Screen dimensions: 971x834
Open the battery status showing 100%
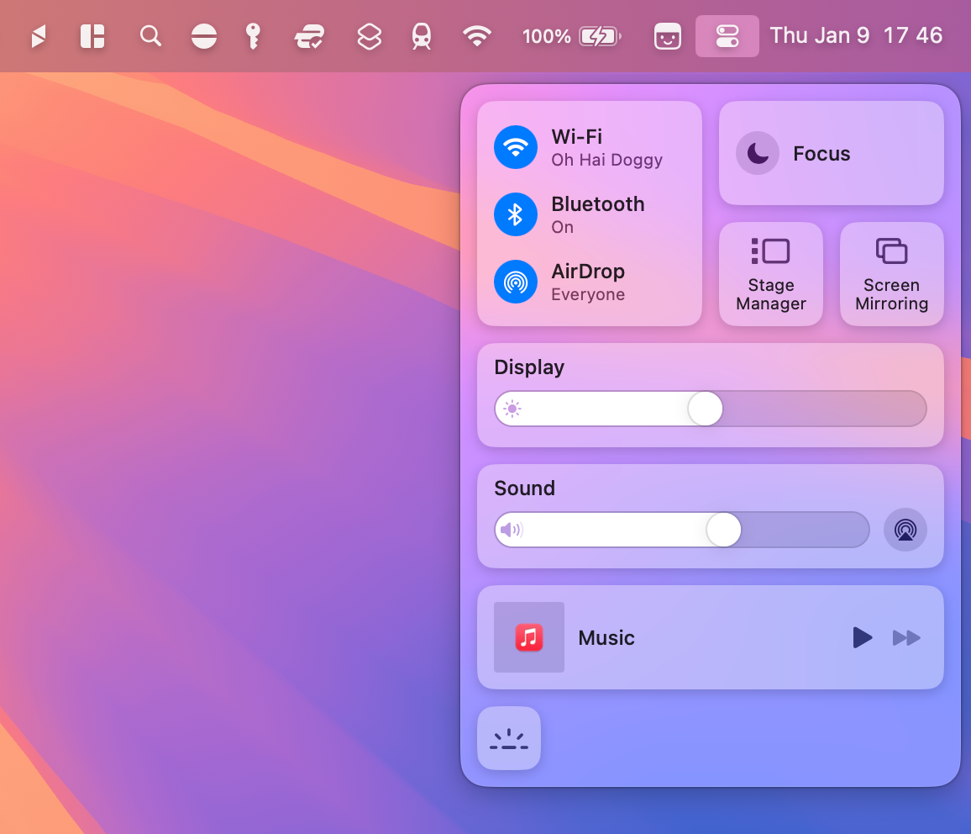tap(571, 35)
